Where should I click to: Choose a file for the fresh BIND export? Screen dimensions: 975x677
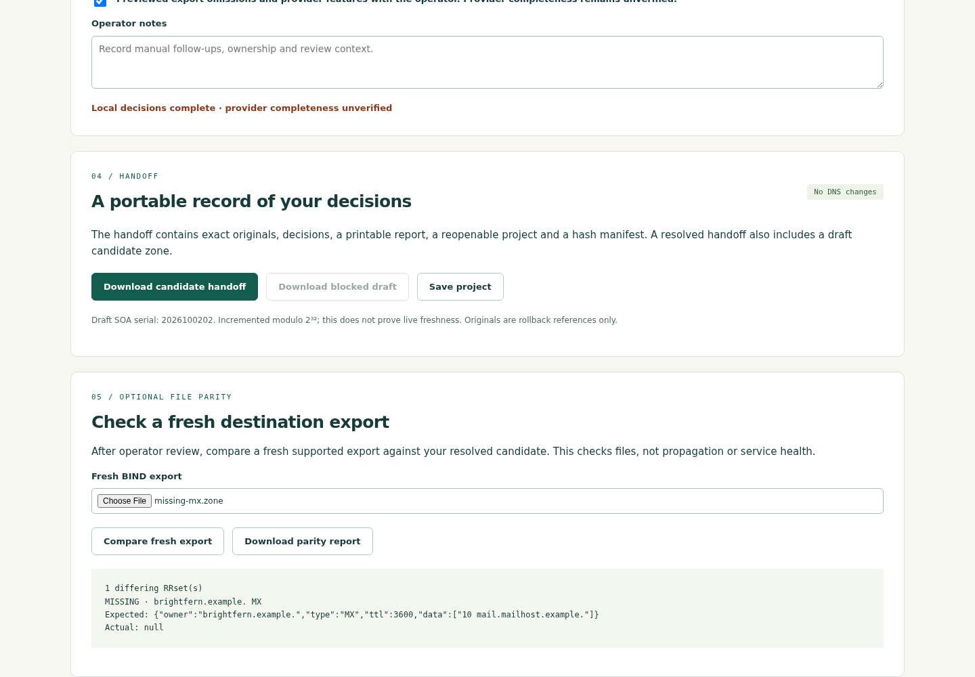pos(125,501)
